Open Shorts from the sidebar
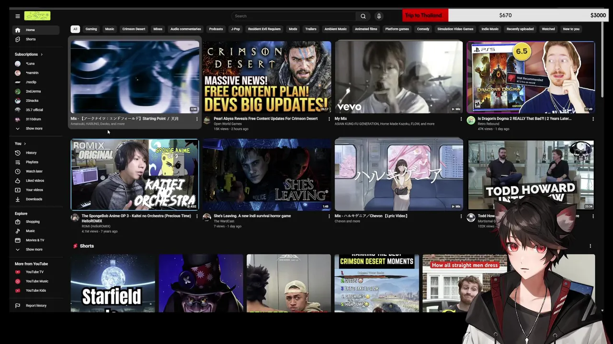The width and height of the screenshot is (613, 344). point(36,39)
